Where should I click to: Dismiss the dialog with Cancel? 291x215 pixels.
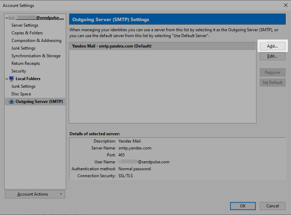point(273,206)
